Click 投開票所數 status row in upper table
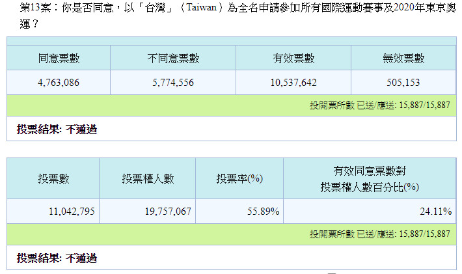The height and width of the screenshot is (274, 462). (380, 105)
